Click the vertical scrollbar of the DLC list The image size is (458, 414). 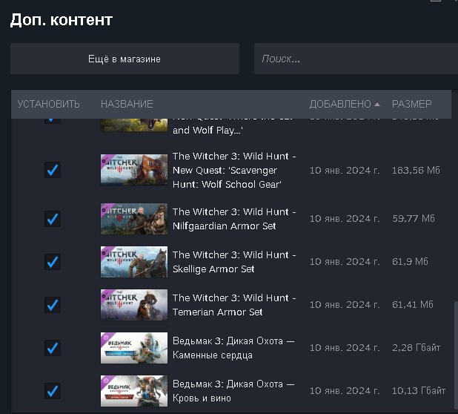click(455, 357)
